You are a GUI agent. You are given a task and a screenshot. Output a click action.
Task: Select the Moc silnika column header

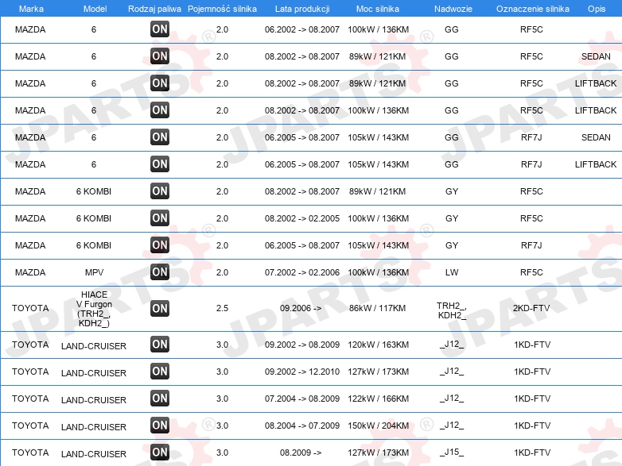coord(378,9)
